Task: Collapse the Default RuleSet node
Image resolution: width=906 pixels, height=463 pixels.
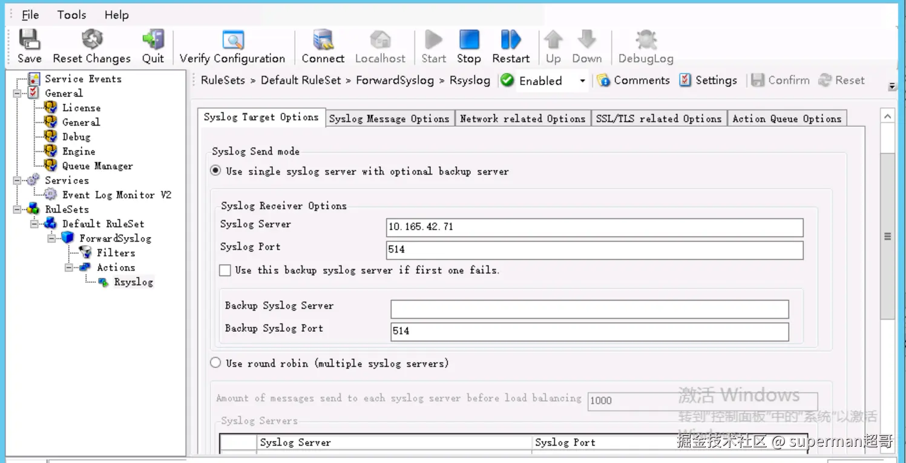Action: (x=34, y=224)
